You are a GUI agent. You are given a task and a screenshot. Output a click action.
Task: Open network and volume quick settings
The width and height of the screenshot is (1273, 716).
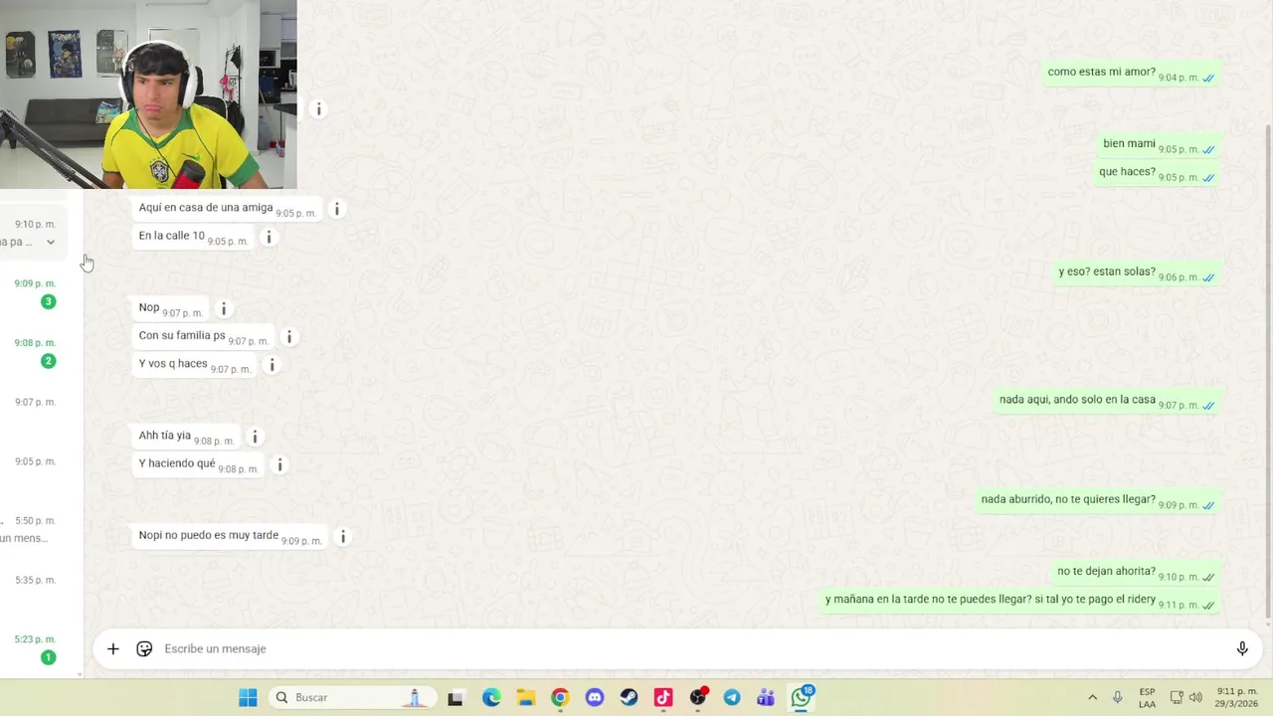[1185, 697]
